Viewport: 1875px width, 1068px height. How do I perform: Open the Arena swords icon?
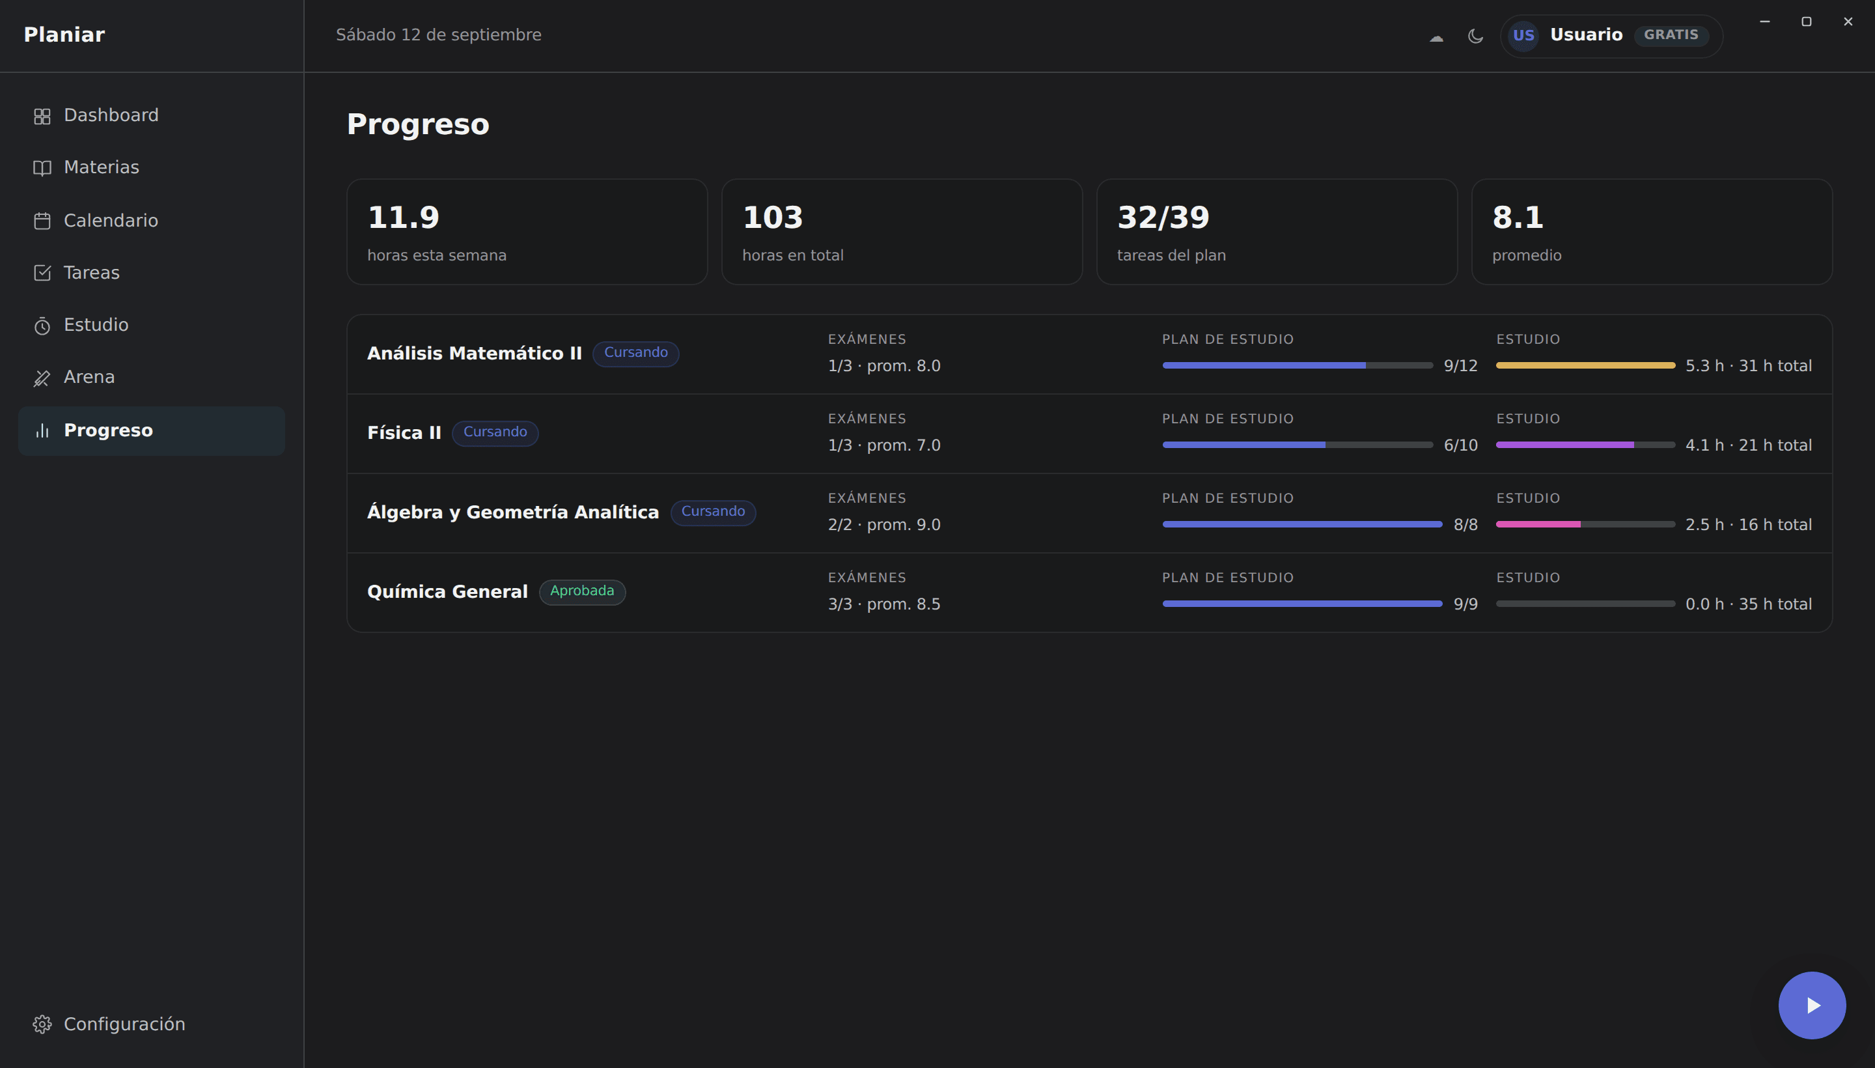[42, 378]
